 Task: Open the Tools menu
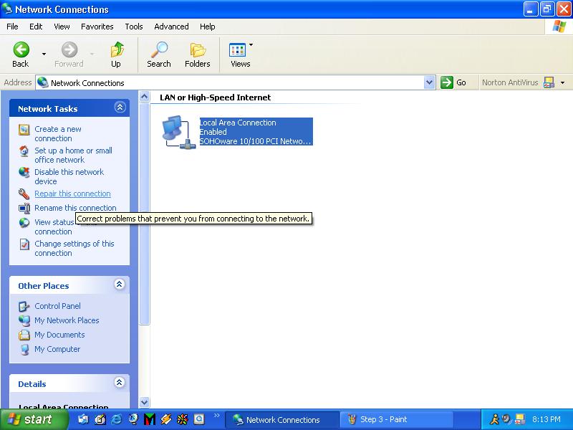click(134, 27)
